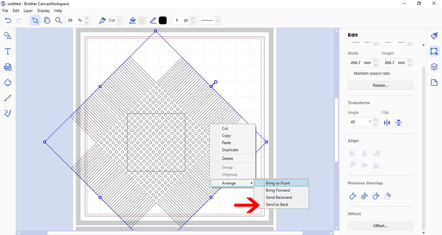Open the Edit panel icon on right strip
The width and height of the screenshot is (442, 235).
pos(434,51)
